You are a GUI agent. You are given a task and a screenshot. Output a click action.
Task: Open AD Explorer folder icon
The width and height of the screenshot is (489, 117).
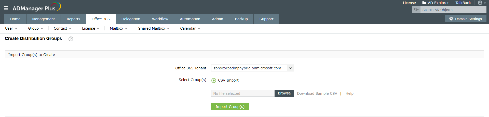coord(424,3)
